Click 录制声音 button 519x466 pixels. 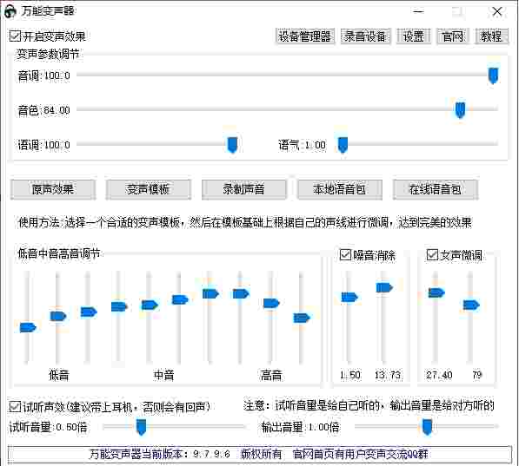coord(243,189)
